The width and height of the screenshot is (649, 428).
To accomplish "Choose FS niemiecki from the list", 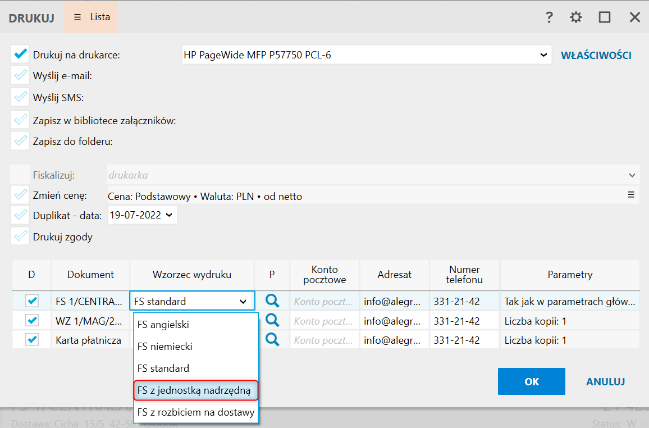I will 196,347.
